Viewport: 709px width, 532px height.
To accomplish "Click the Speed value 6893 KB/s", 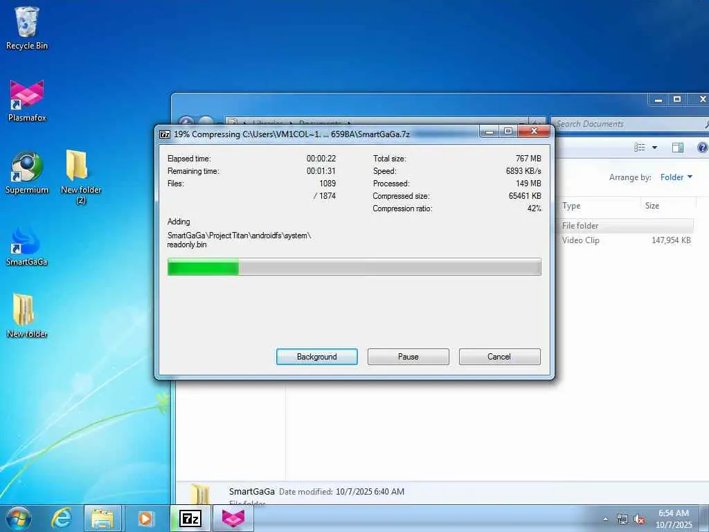I will (523, 171).
